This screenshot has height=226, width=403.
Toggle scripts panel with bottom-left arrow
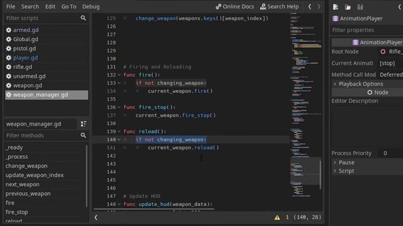[96, 218]
